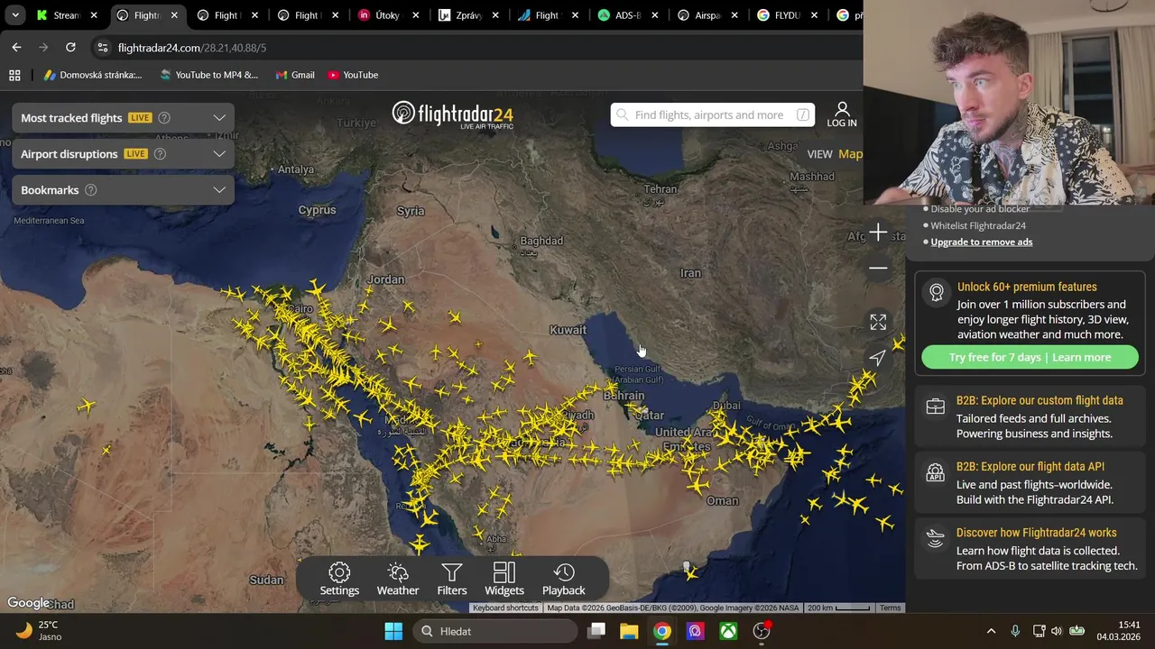Screen dimensions: 1155x649
Task: Click Upgrade to remove ads link
Action: 982,242
